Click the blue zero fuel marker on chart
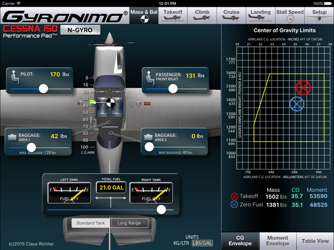Viewport: 334px width, 250px height. (x=297, y=104)
